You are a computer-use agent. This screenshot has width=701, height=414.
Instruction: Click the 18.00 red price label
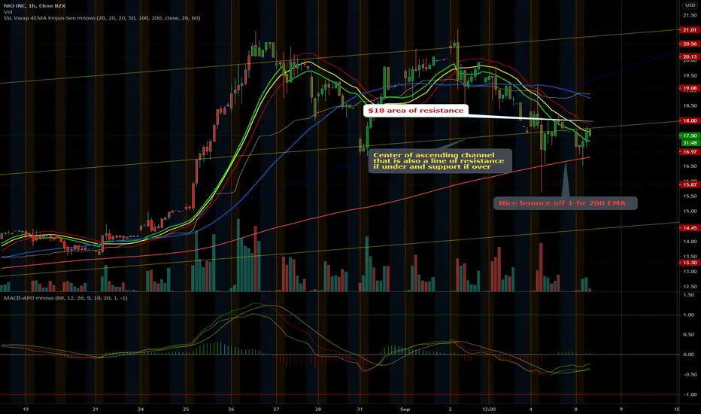688,121
